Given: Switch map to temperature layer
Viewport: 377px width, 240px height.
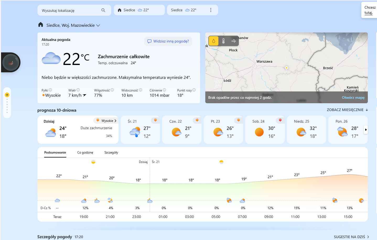Looking at the screenshot, I should 223,41.
